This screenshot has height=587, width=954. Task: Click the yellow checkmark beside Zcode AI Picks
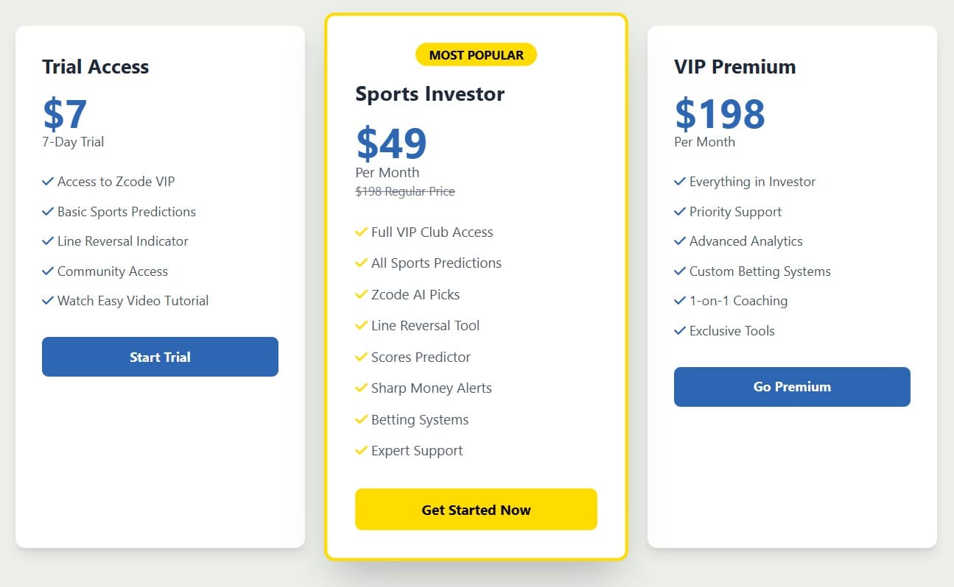361,294
